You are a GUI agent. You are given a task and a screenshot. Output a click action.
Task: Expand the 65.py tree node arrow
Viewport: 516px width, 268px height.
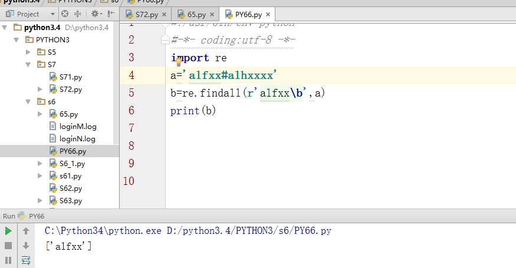coord(40,114)
